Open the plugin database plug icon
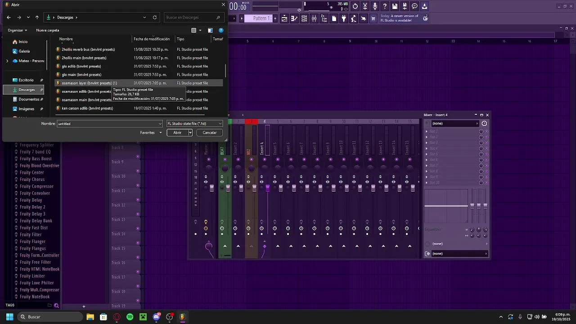Image resolution: width=576 pixels, height=324 pixels. (x=344, y=18)
